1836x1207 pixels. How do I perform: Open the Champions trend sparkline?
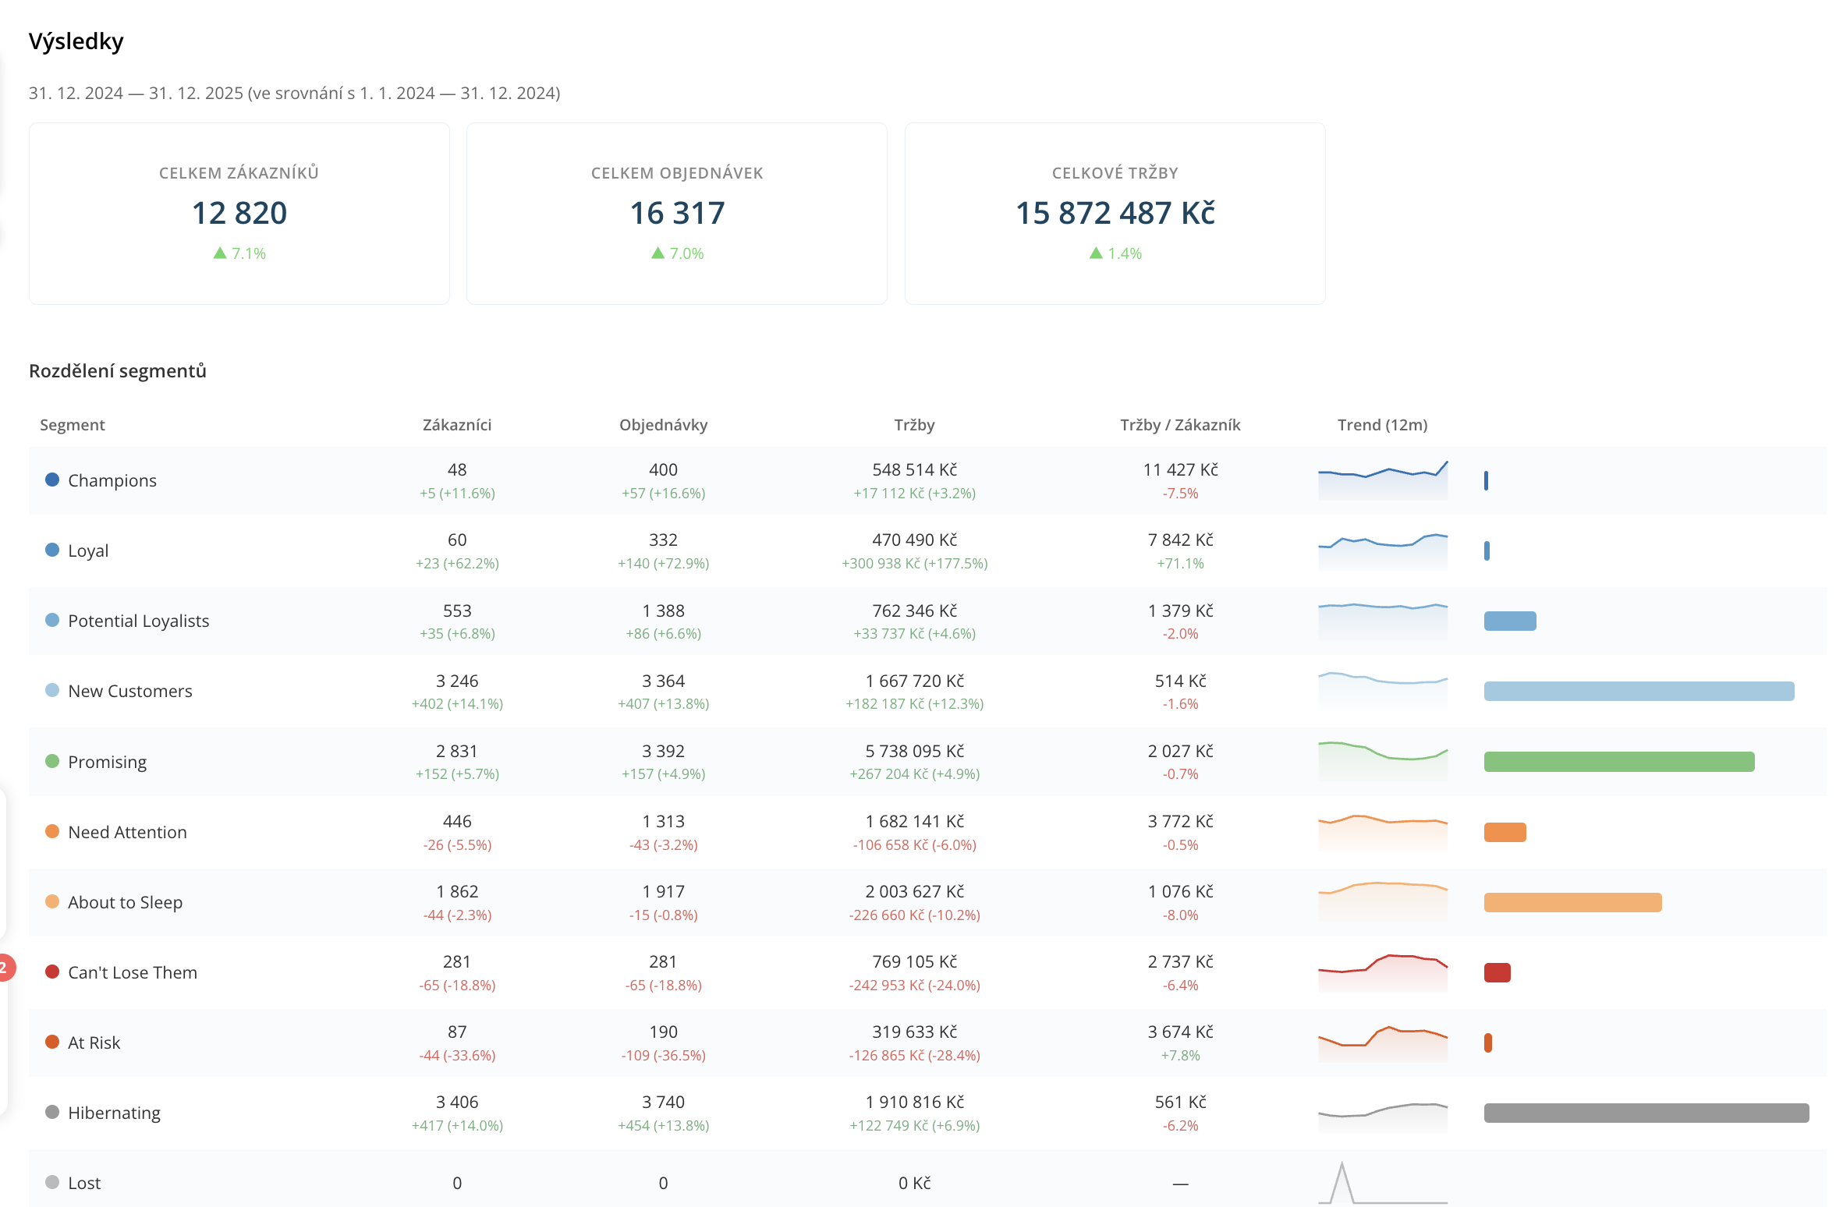[1383, 480]
